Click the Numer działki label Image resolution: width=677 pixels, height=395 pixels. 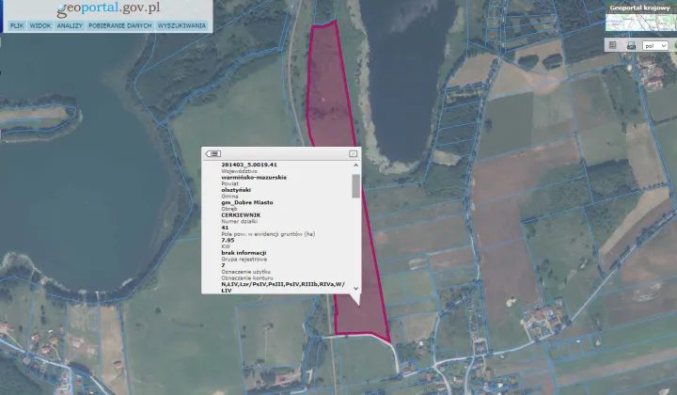(239, 221)
